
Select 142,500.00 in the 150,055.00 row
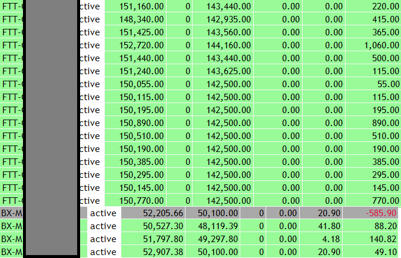[223, 84]
